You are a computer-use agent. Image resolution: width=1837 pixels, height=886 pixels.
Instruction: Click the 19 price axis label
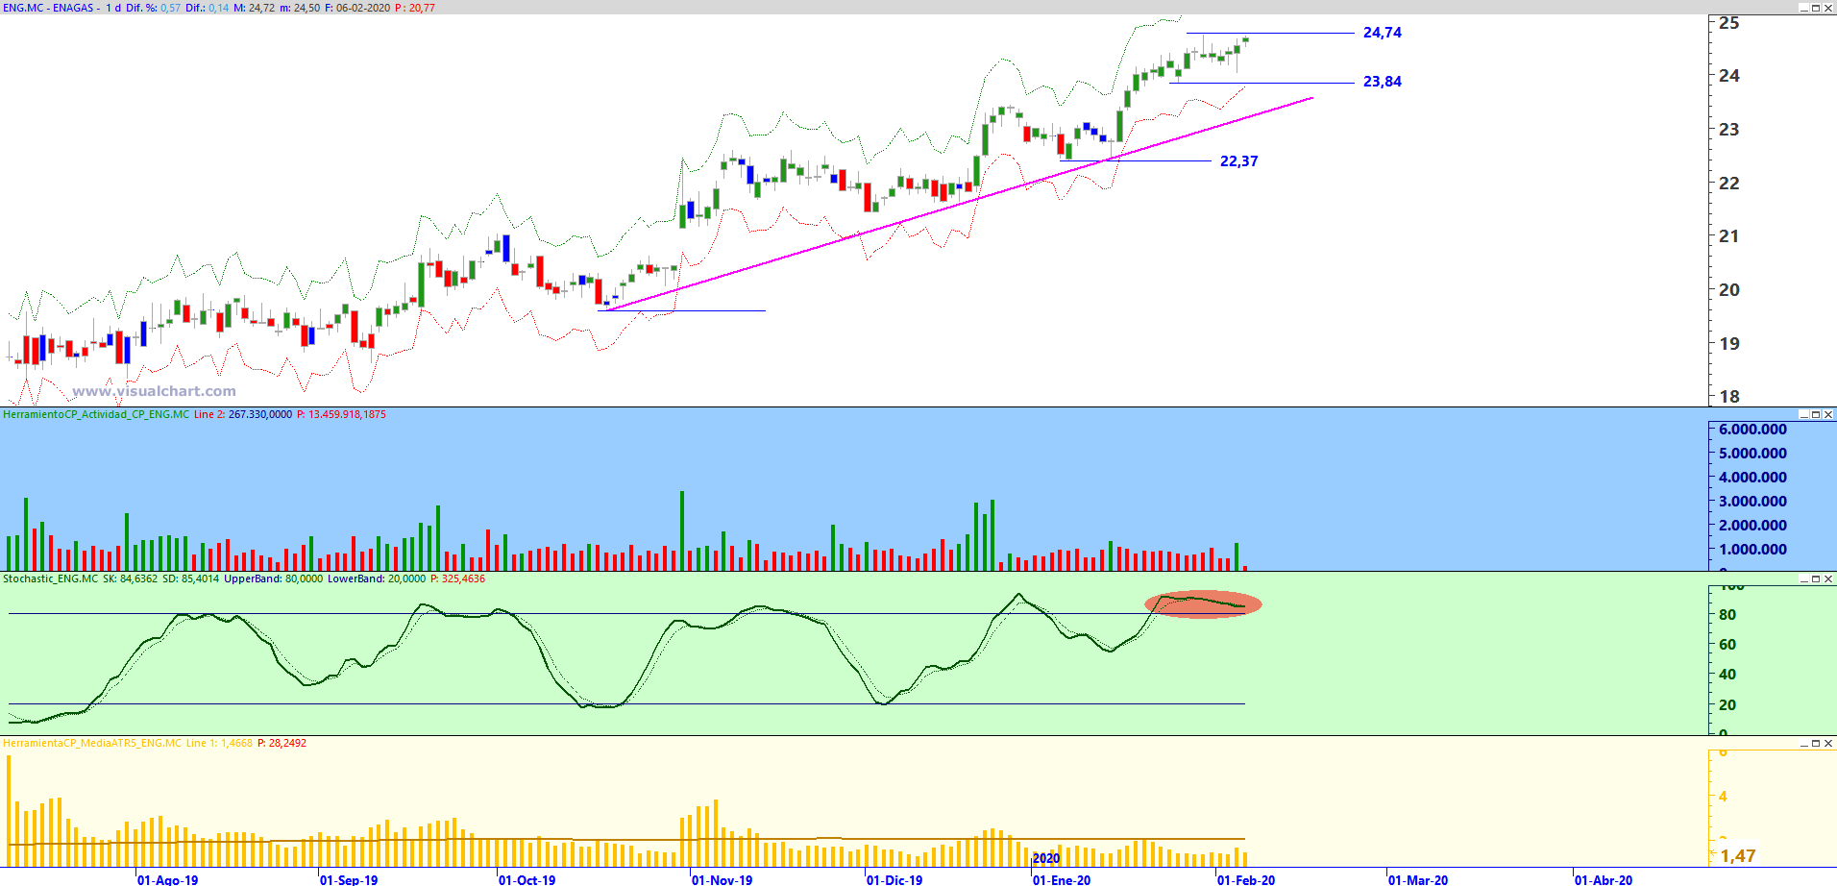[x=1729, y=343]
